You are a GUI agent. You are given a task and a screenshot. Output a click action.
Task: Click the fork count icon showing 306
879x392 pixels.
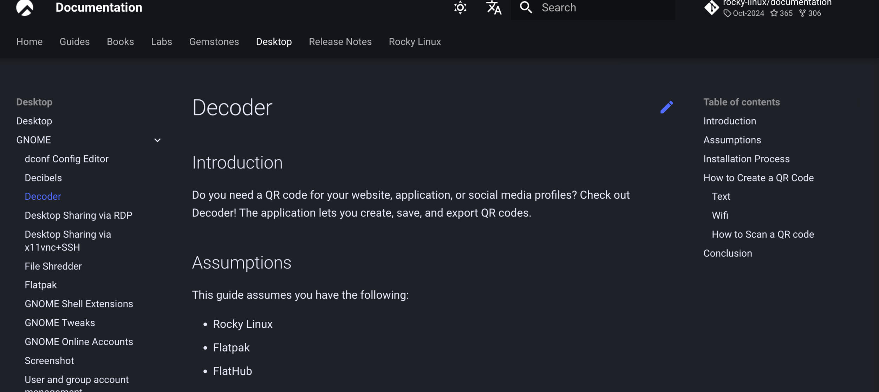(810, 13)
